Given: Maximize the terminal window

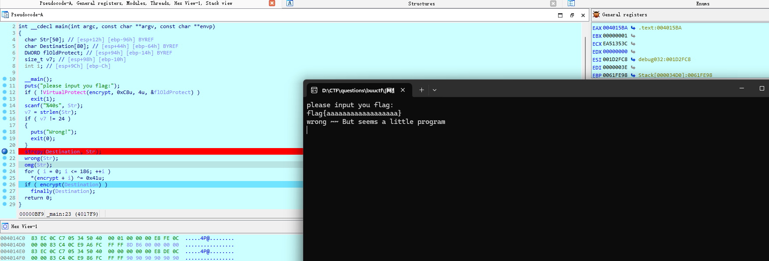Looking at the screenshot, I should click(762, 88).
